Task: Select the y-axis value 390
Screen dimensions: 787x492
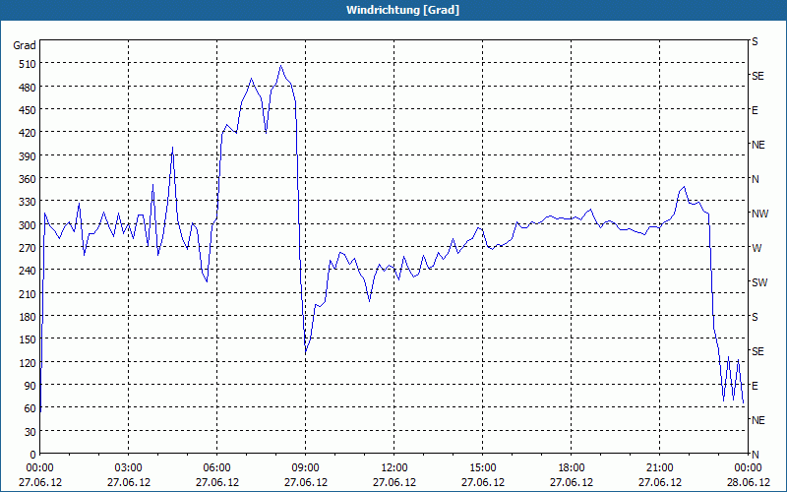Action: pos(28,156)
